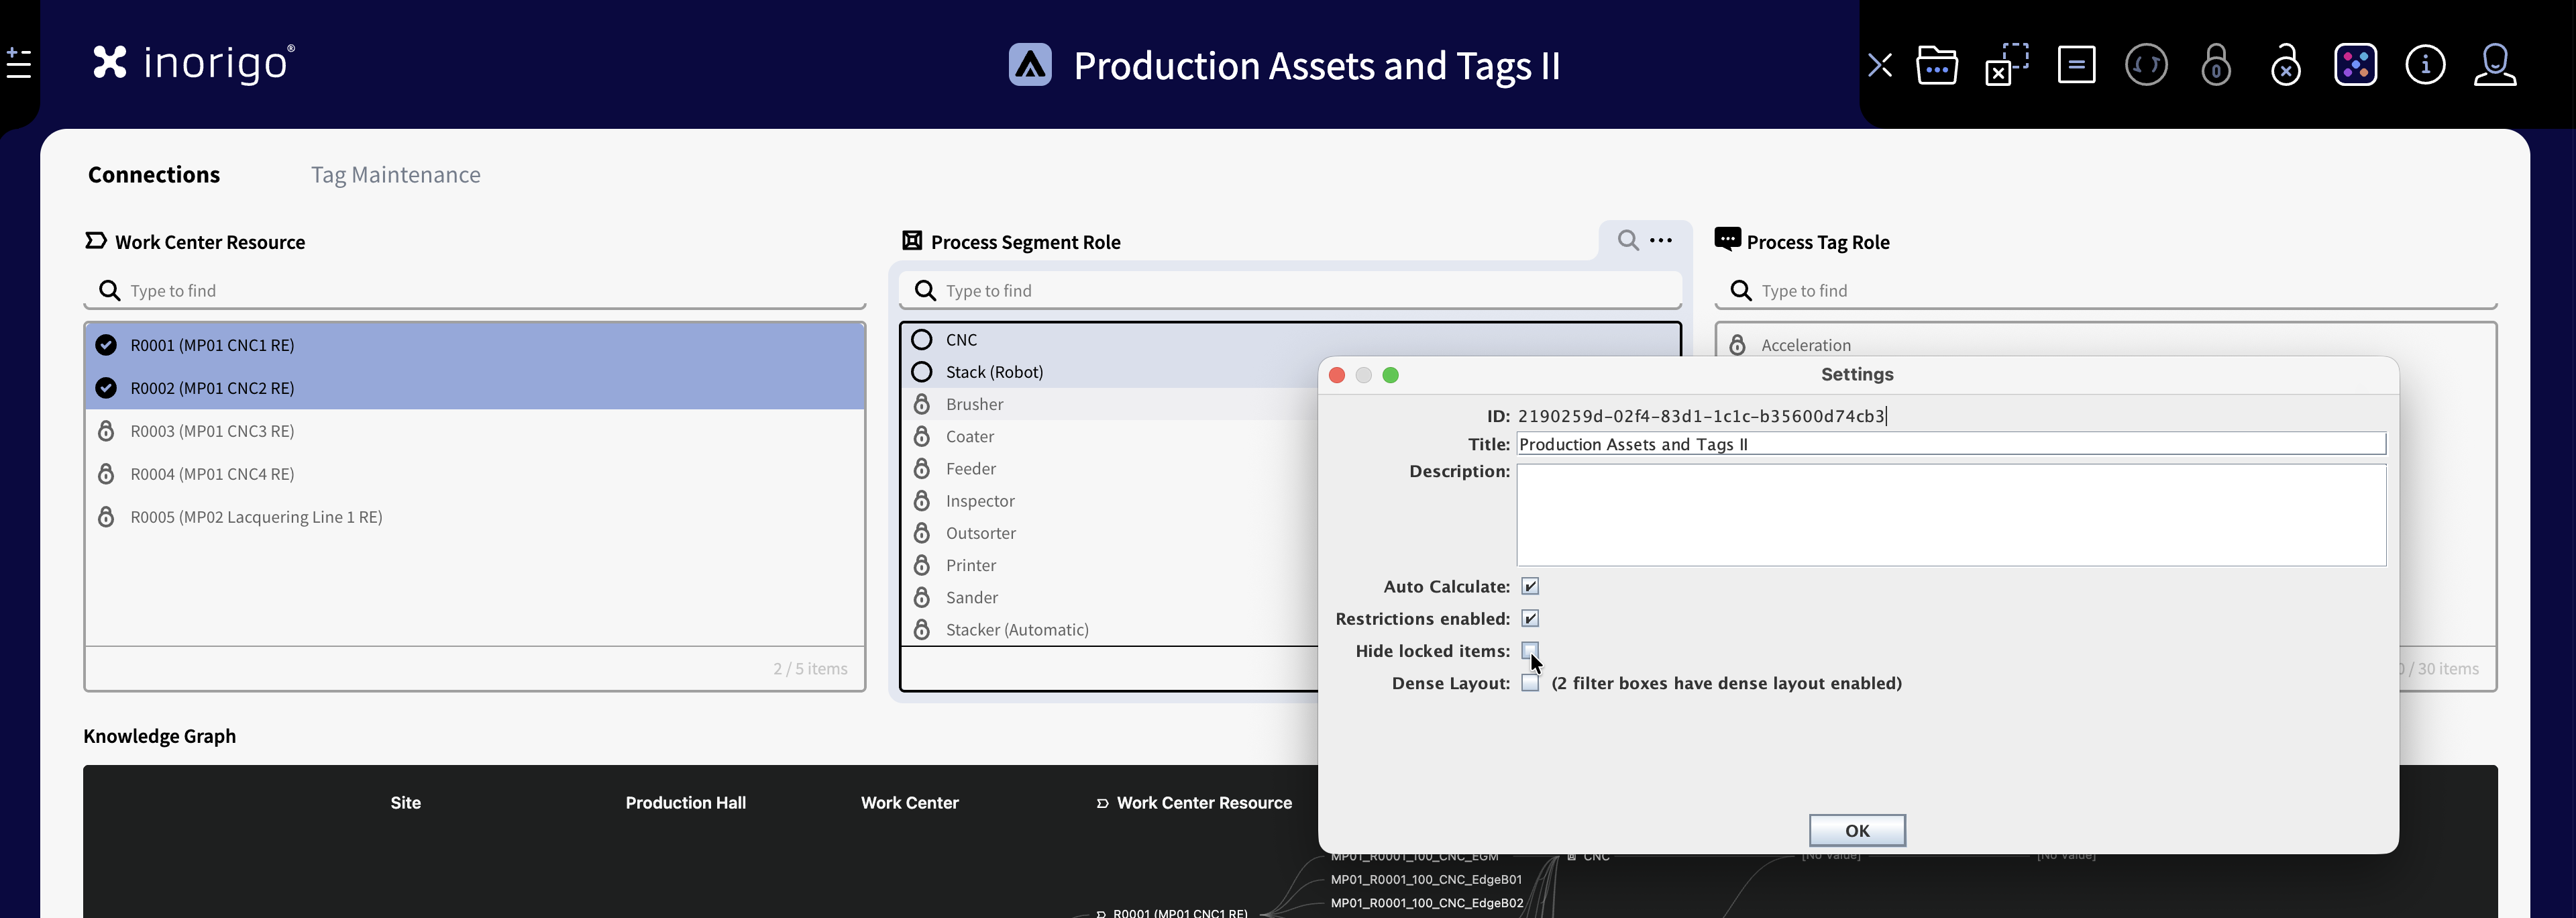Open the user profile icon
Screen dimensions: 2576x918
pos(2495,66)
